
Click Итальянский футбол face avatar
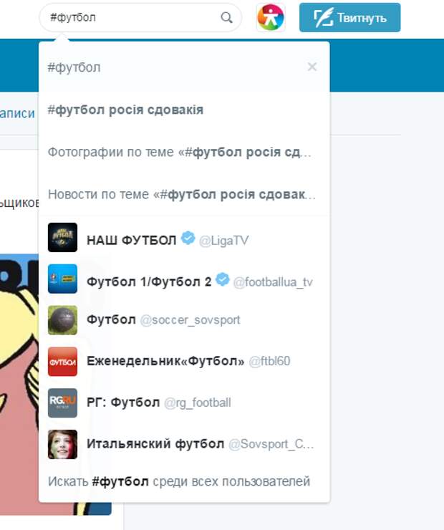(x=62, y=445)
